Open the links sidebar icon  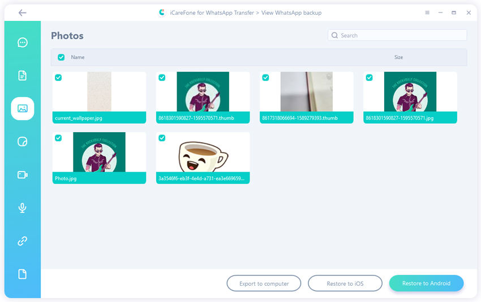pyautogui.click(x=23, y=241)
